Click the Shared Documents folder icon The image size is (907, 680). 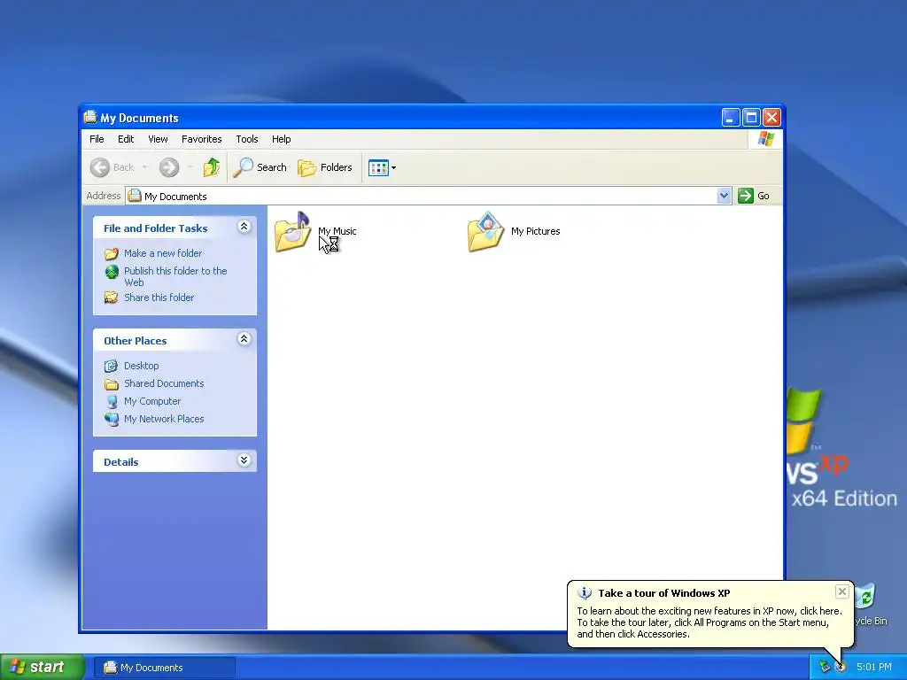[112, 384]
